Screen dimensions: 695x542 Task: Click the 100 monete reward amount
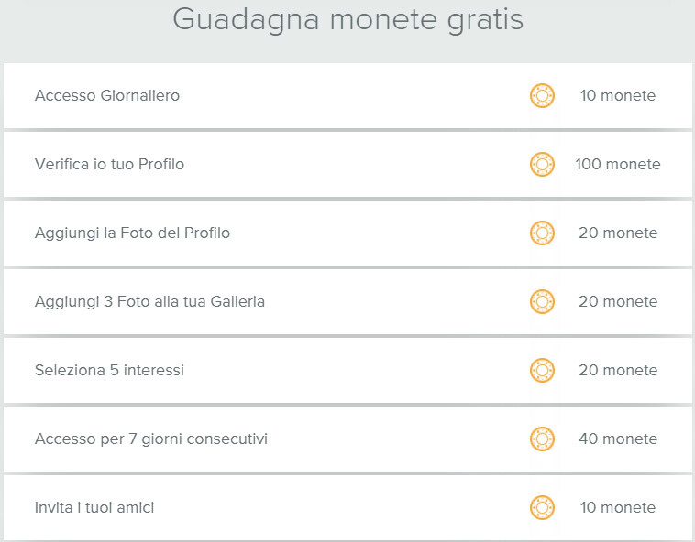617,164
